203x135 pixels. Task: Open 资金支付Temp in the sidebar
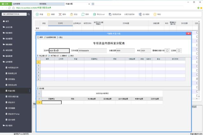(13, 114)
